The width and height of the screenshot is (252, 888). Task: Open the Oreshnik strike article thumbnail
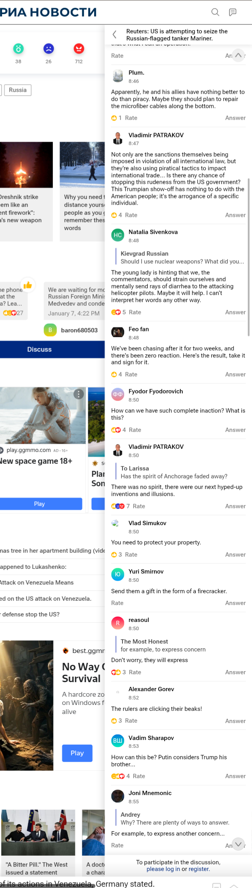(x=26, y=165)
